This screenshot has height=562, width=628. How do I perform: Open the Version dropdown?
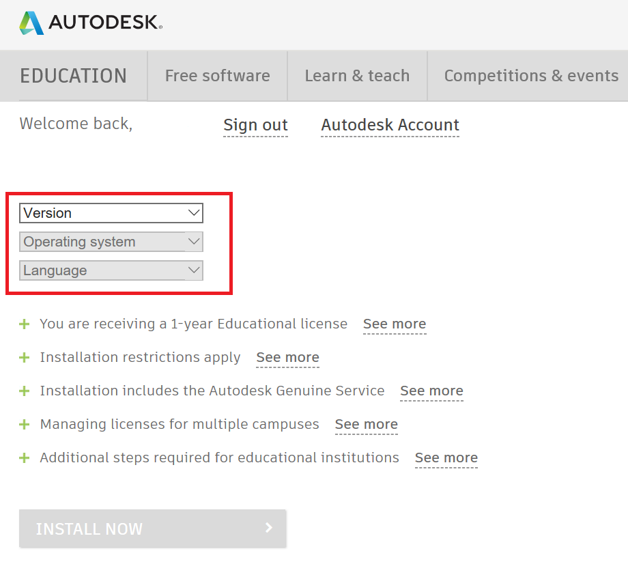click(x=111, y=213)
